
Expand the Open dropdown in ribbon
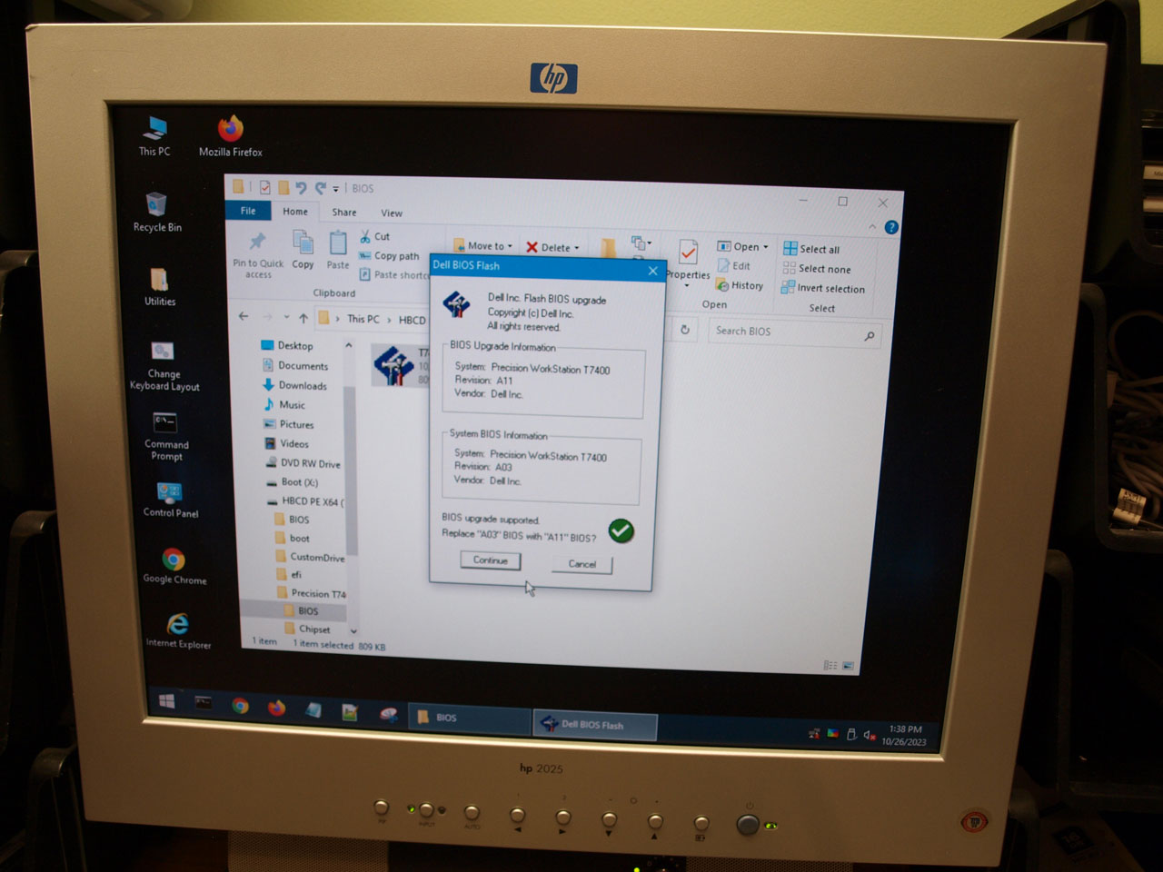pyautogui.click(x=766, y=247)
